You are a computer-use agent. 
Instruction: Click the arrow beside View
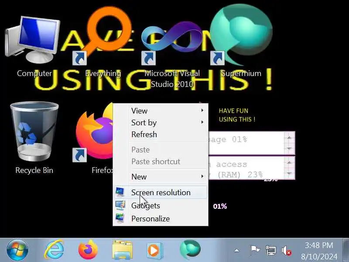pyautogui.click(x=202, y=110)
